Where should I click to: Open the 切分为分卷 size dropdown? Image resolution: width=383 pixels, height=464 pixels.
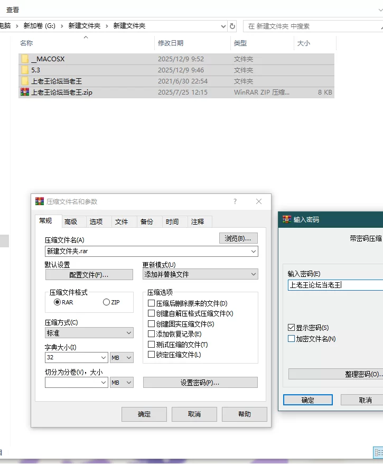[104, 382]
